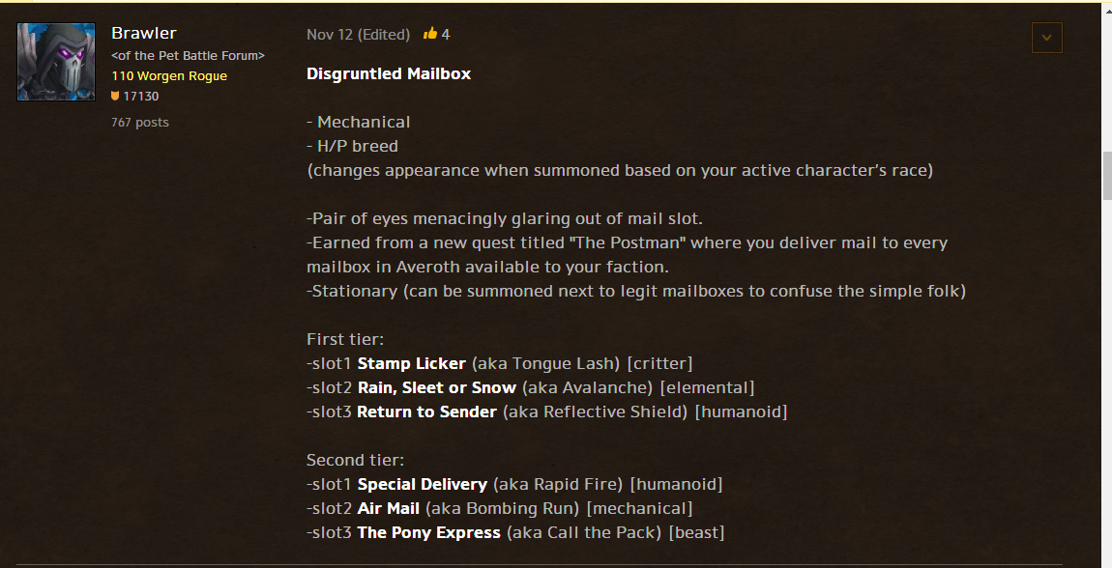This screenshot has height=568, width=1112.
Task: Click the bold Special Delivery ability name
Action: tap(423, 484)
